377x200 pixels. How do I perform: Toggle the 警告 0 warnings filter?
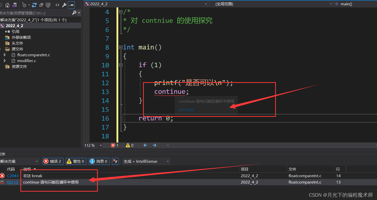76,161
